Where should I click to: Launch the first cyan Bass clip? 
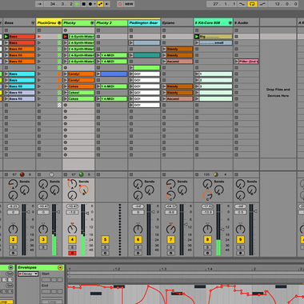[x=6, y=74]
